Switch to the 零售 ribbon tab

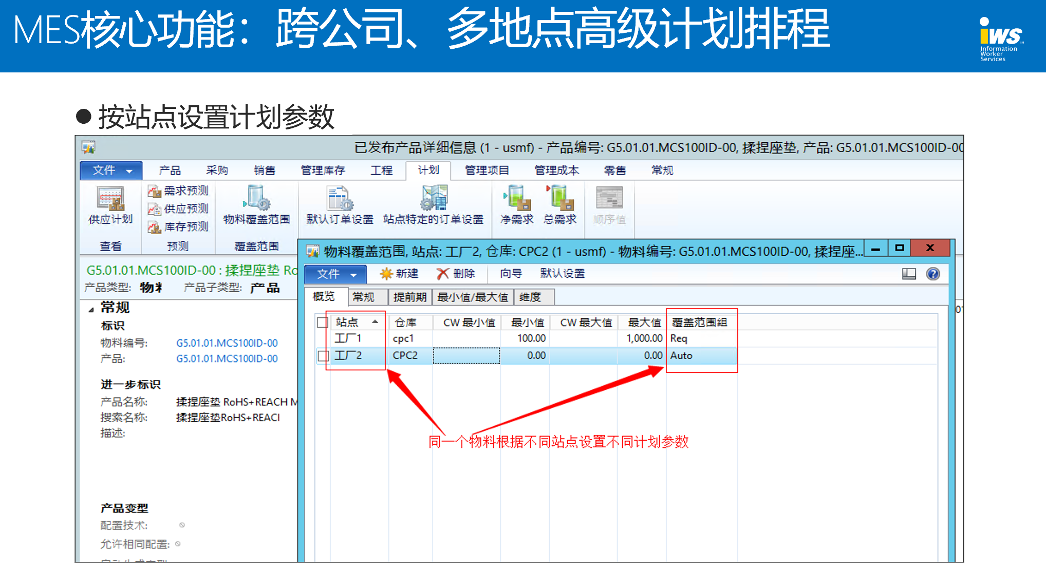(x=615, y=170)
